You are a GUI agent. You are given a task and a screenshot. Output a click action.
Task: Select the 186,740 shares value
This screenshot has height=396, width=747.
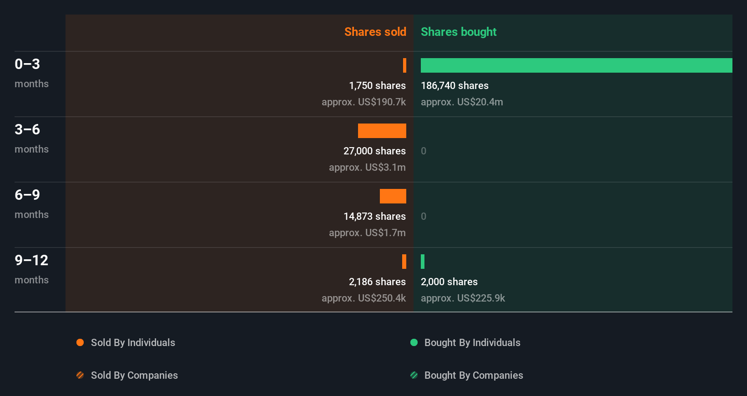pyautogui.click(x=454, y=85)
